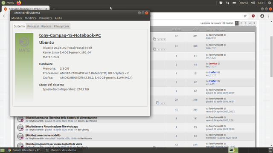Open the network connection indicator
Screen dimensions: 273x153
point(227,3)
